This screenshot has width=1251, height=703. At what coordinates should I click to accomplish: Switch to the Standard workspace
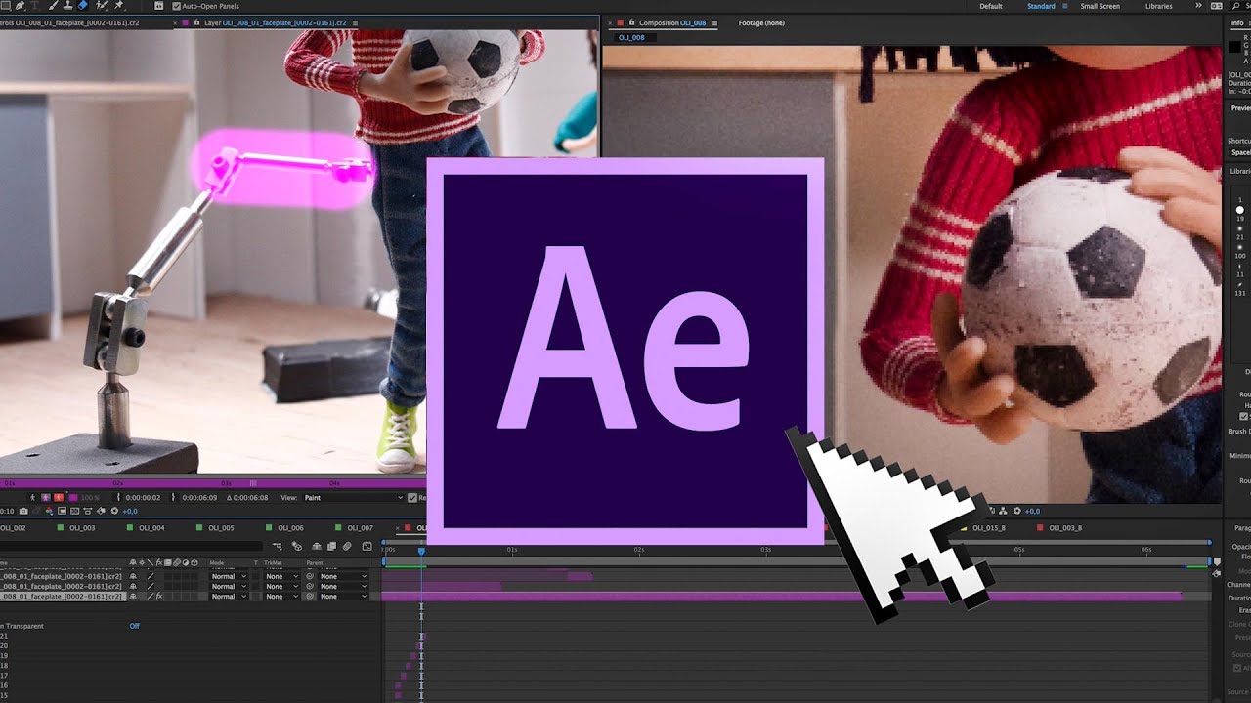pos(1041,6)
